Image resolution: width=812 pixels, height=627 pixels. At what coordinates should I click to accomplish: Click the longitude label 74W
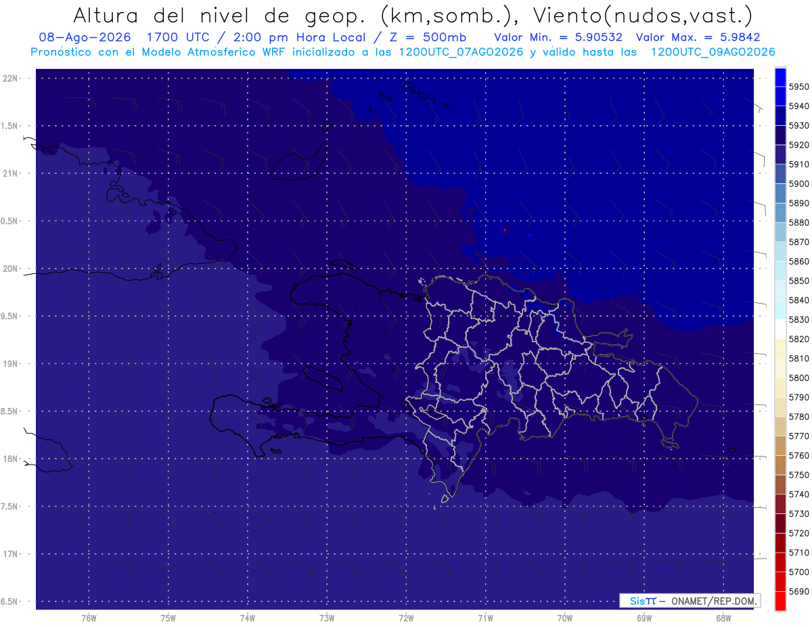pyautogui.click(x=248, y=618)
